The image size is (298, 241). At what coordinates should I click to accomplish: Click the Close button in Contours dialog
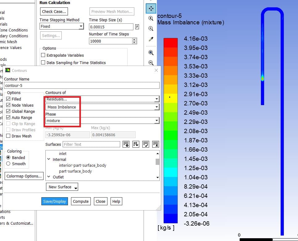(101, 201)
